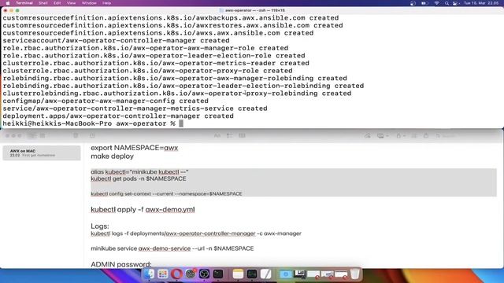Image resolution: width=504 pixels, height=283 pixels.
Task: Switch Notes to list view
Action: (31, 136)
